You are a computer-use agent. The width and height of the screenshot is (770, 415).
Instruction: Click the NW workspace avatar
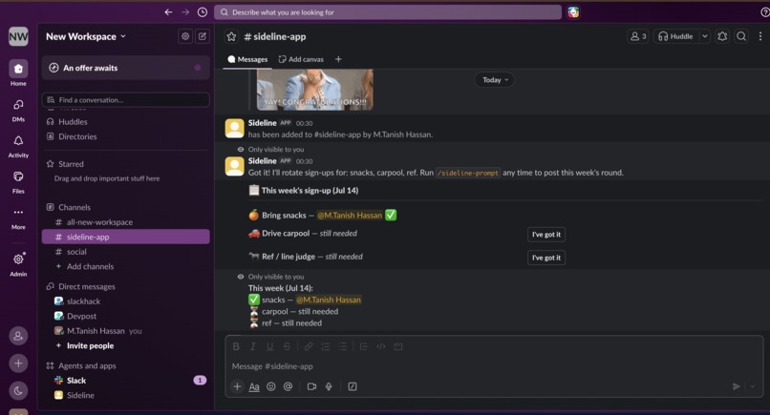[18, 36]
